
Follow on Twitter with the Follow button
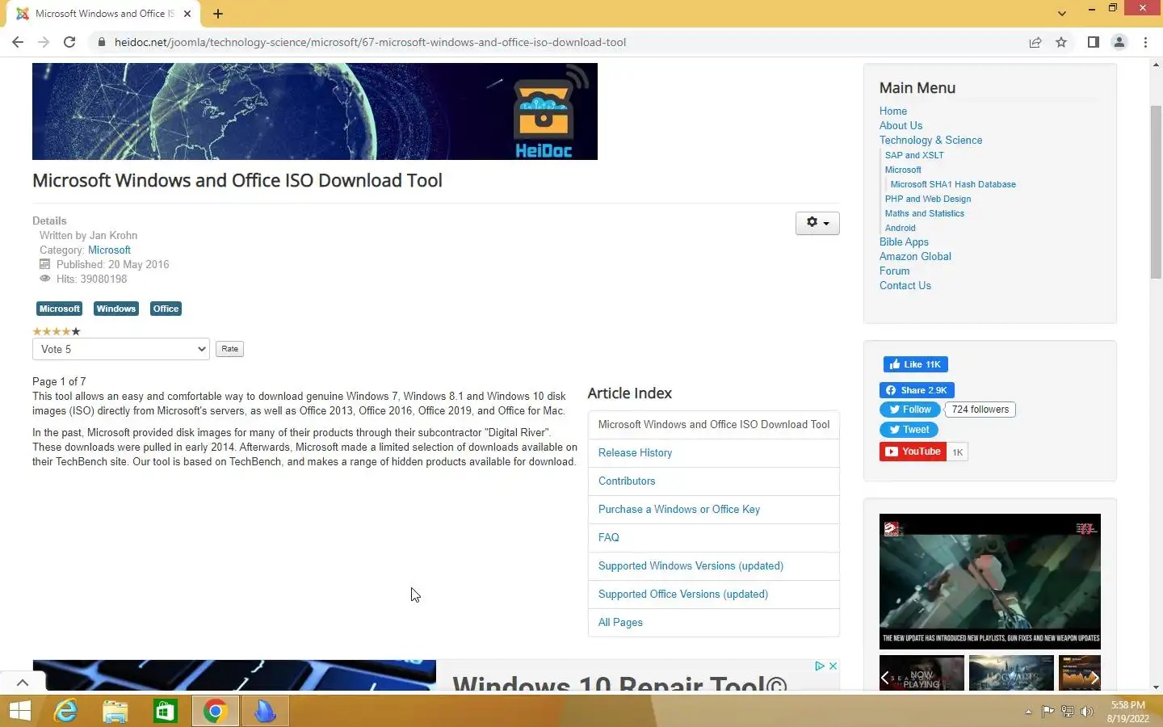click(910, 410)
